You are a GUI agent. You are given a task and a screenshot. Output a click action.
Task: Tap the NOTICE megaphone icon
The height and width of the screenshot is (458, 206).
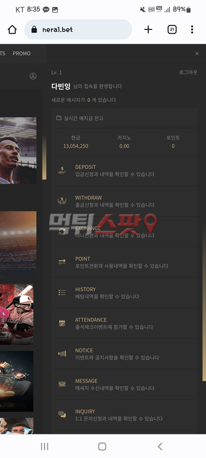[x=62, y=354]
